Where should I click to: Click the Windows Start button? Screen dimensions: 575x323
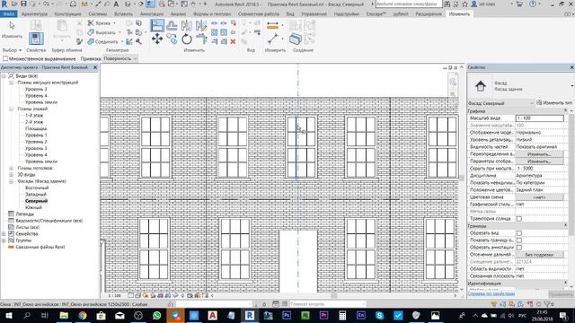[8, 315]
